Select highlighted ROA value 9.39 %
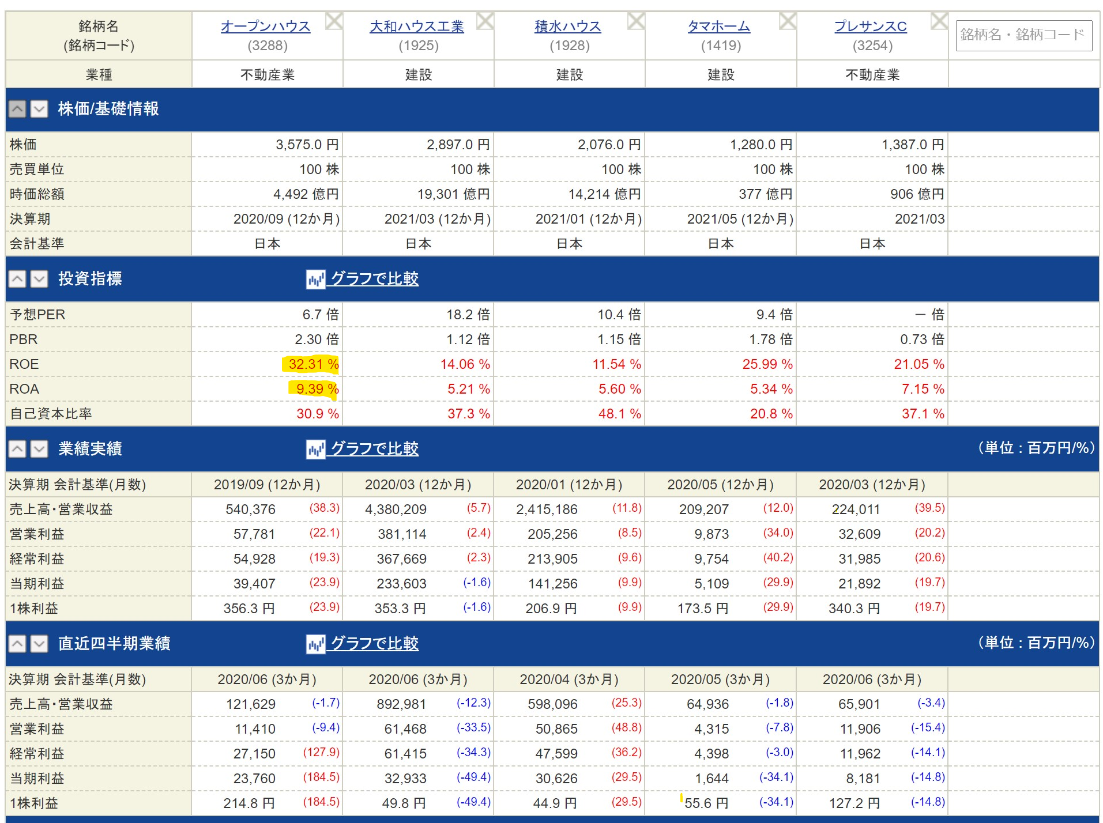The height and width of the screenshot is (823, 1103). 317,389
